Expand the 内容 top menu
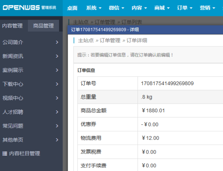 (x=139, y=8)
